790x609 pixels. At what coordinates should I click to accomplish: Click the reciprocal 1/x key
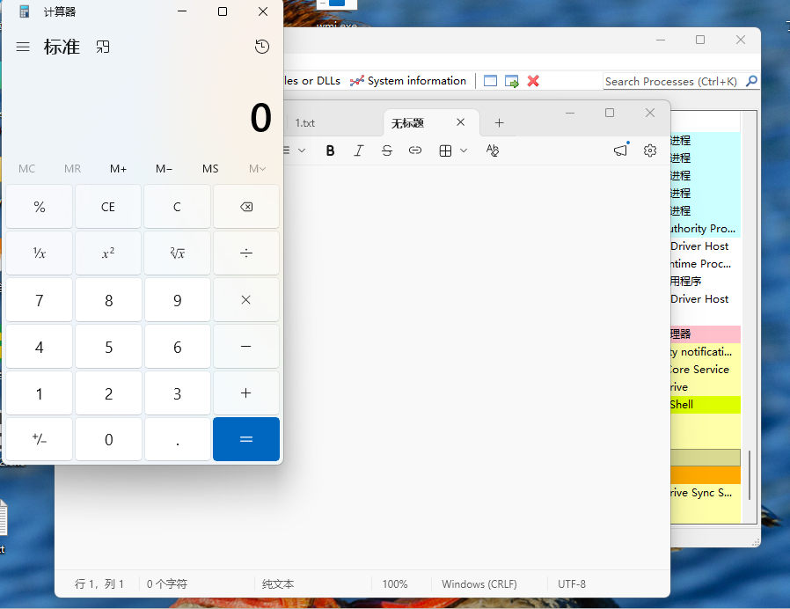(40, 253)
